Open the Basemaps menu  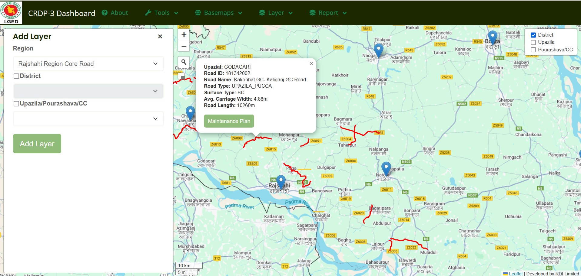point(219,13)
